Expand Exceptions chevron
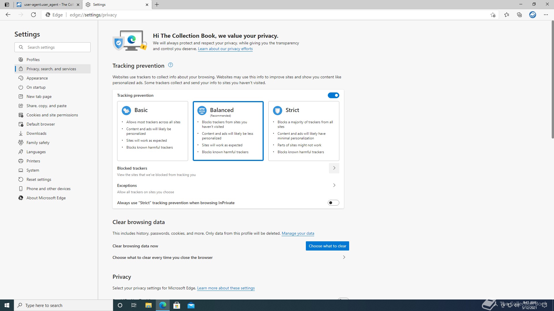This screenshot has height=311, width=554. pos(334,185)
